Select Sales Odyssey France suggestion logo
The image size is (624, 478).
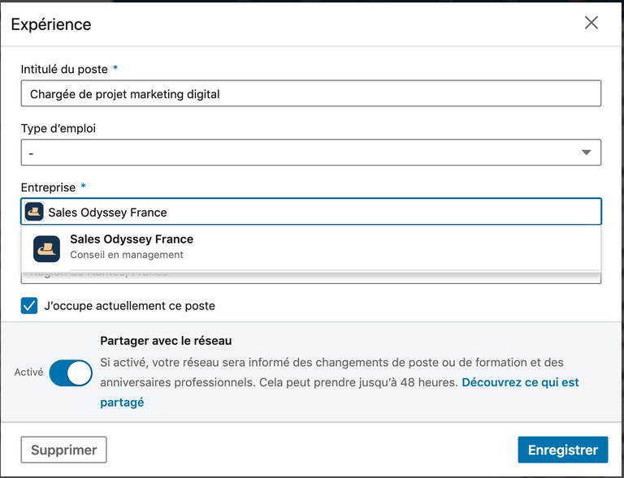(46, 248)
